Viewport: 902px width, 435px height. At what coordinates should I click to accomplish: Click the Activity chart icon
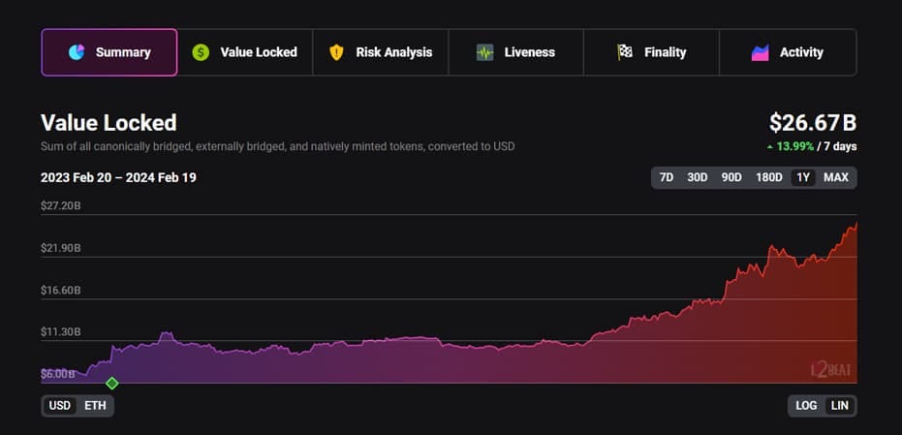(x=761, y=52)
